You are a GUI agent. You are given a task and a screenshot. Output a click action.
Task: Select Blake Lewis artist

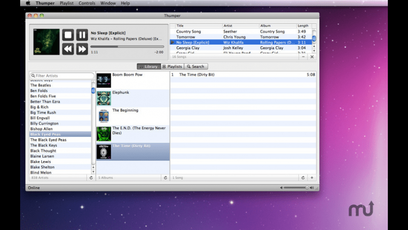60,162
